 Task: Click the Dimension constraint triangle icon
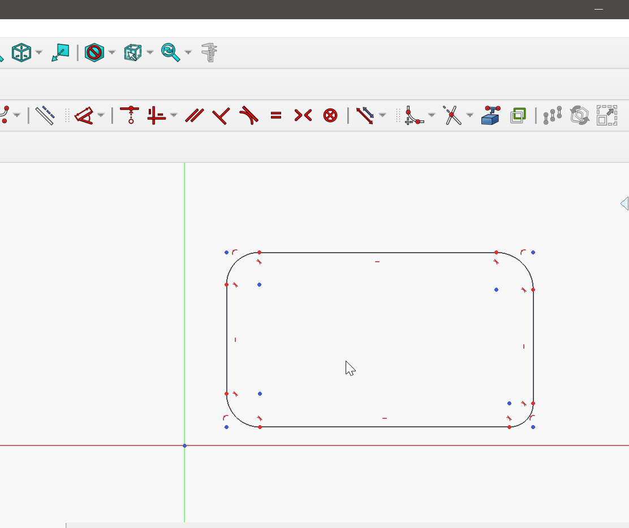(x=84, y=115)
